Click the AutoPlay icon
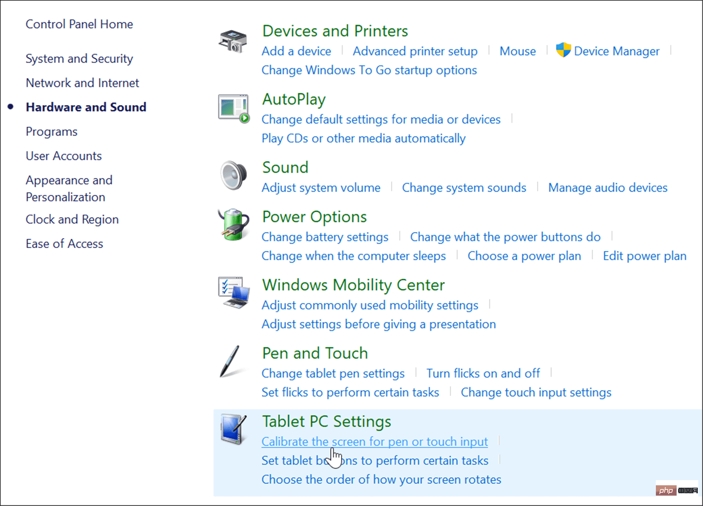The image size is (703, 506). point(234,109)
